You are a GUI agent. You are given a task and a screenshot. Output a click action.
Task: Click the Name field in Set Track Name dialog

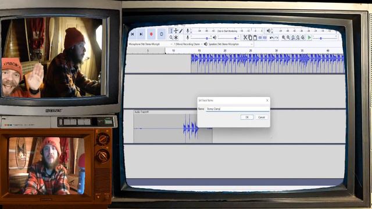[238, 109]
